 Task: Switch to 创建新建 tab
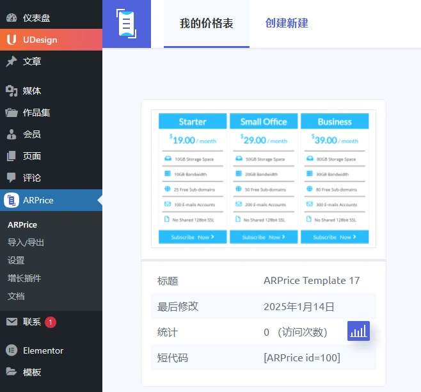click(287, 23)
